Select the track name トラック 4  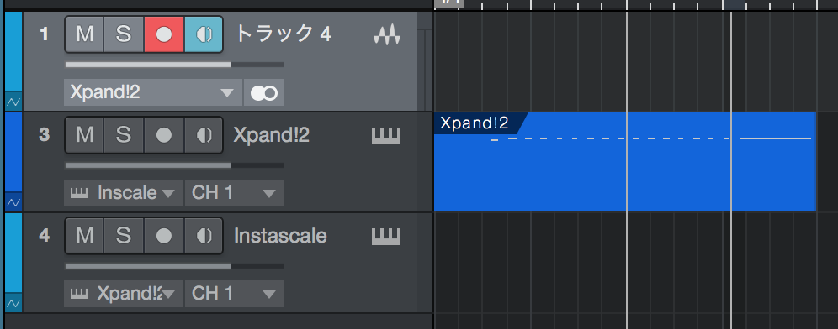[x=284, y=34]
